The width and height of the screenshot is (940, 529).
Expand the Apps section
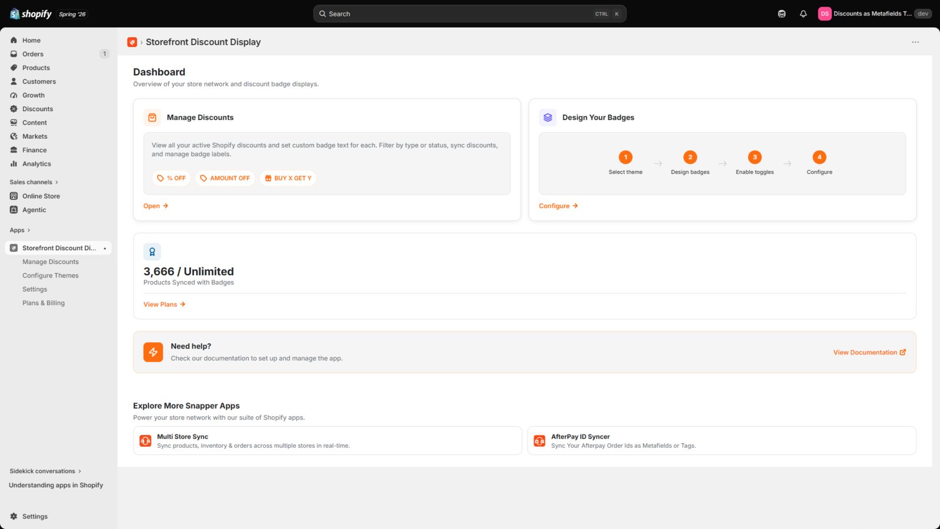[20, 230]
